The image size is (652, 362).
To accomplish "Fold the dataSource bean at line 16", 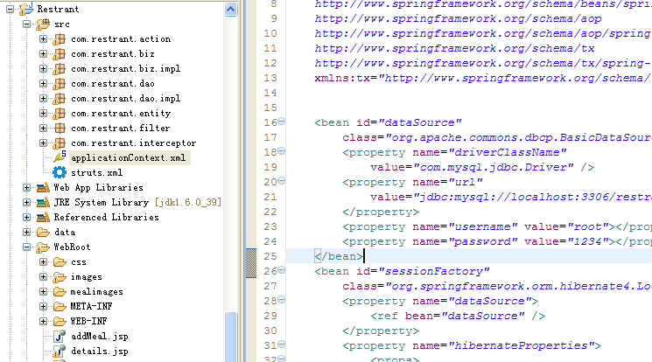I will click(282, 121).
